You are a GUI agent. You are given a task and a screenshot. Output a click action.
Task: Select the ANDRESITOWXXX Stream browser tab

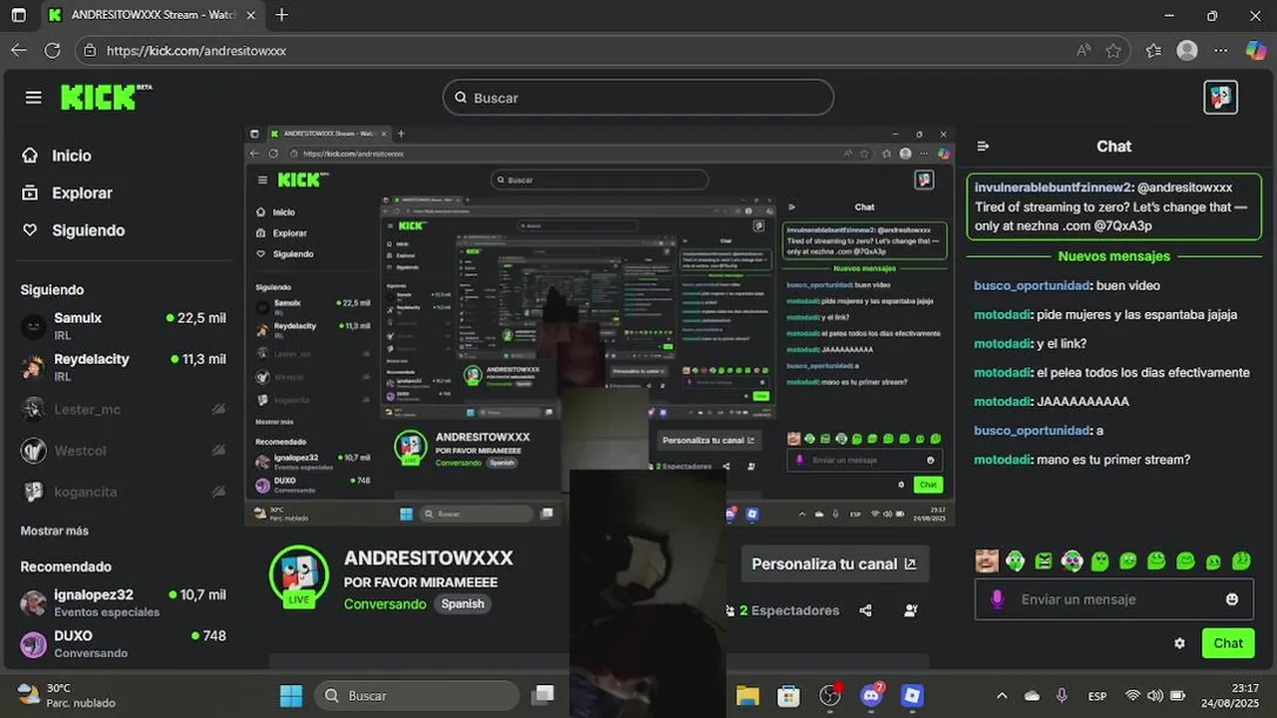(150, 15)
